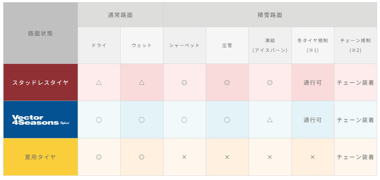Click the 積雪路面 column group header
This screenshot has width=380, height=180.
(x=270, y=15)
